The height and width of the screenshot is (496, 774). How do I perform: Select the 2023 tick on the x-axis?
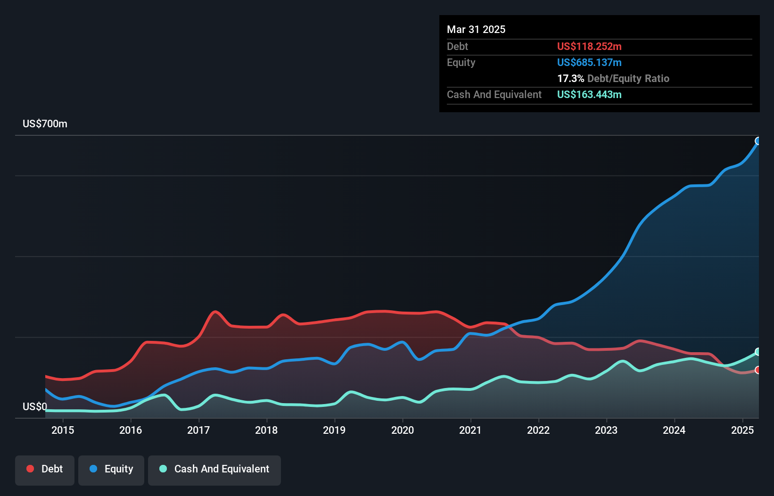[606, 430]
